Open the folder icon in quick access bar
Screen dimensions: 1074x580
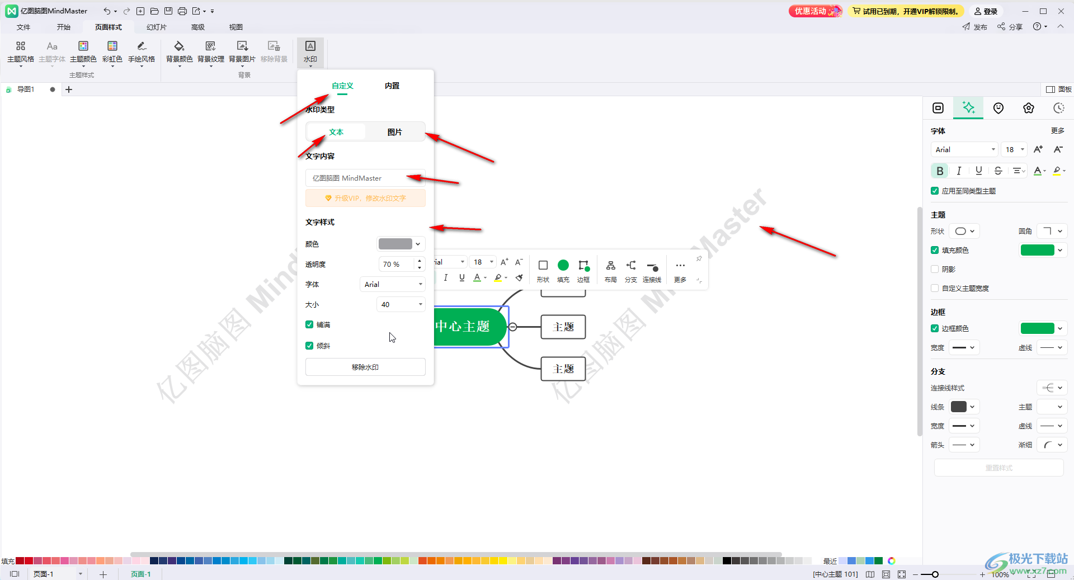tap(154, 11)
